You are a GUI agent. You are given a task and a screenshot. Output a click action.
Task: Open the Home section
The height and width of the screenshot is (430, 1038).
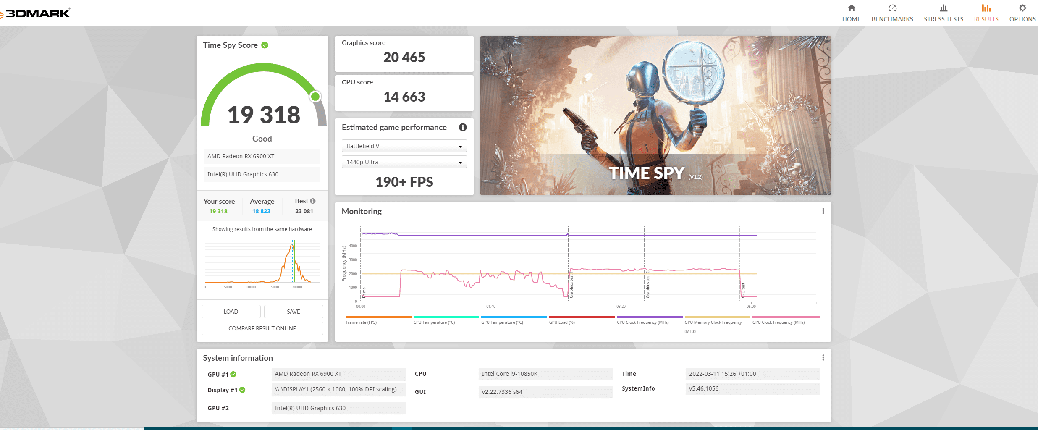click(851, 13)
